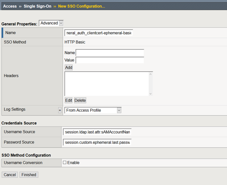Click the Headers Value input field
This screenshot has width=227, height=185.
click(x=110, y=60)
